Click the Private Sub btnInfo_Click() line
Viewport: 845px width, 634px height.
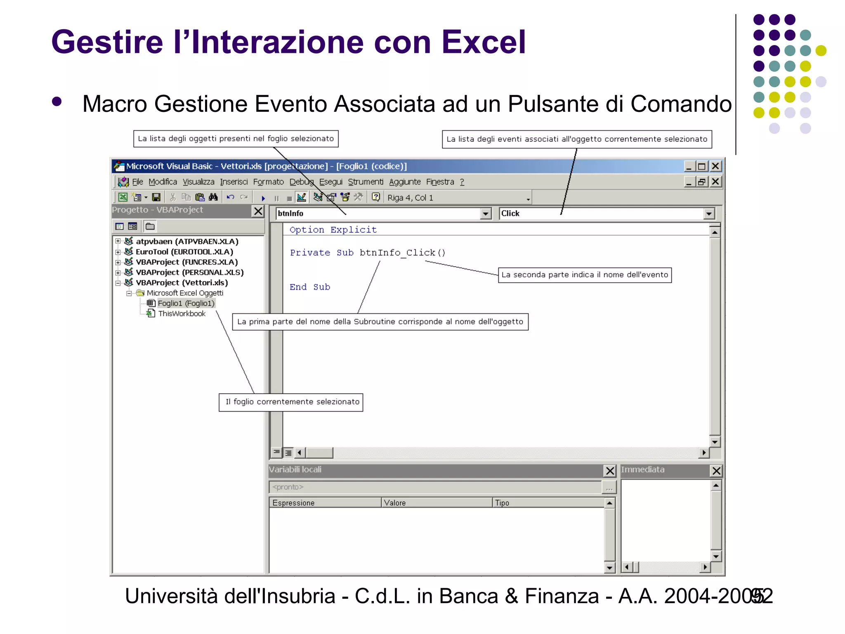click(x=368, y=253)
